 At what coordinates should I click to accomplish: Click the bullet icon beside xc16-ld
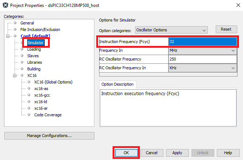click(29, 102)
